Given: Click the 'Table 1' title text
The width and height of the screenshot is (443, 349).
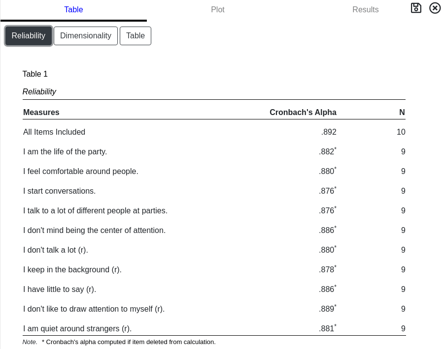Looking at the screenshot, I should coord(35,74).
